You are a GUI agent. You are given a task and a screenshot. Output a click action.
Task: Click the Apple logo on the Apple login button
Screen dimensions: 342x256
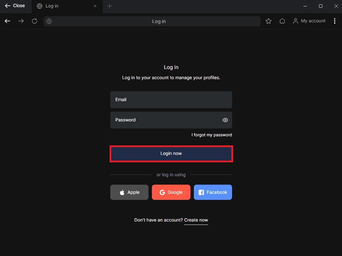(122, 192)
